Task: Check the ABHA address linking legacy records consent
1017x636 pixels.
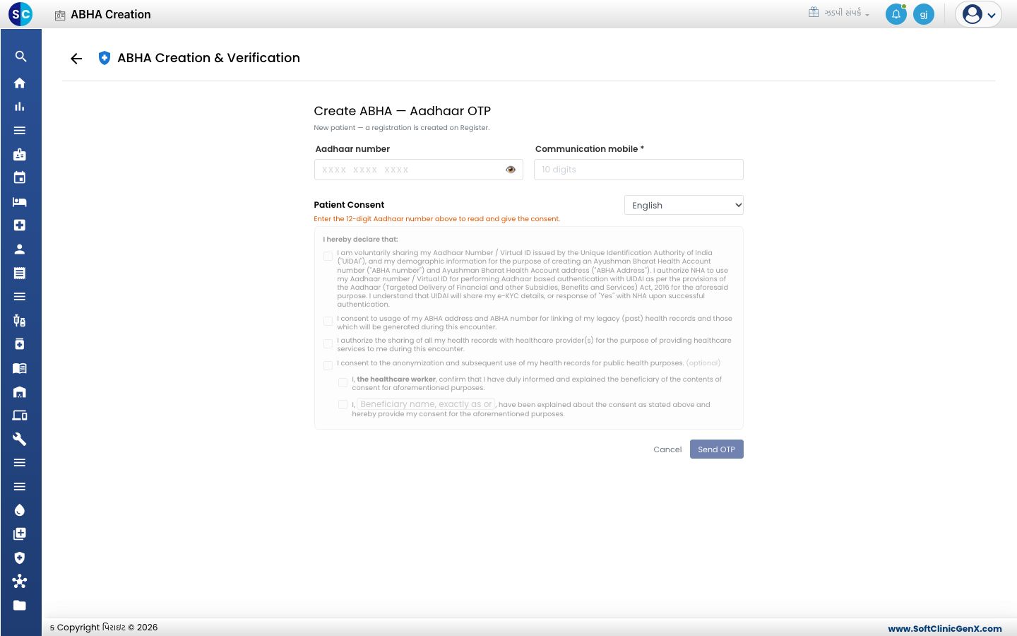Action: click(x=328, y=322)
